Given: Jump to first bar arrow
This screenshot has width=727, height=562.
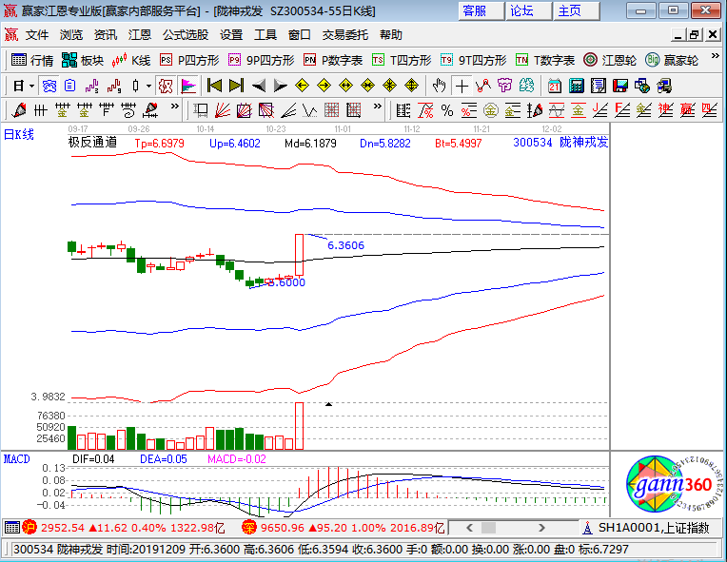Looking at the screenshot, I should pyautogui.click(x=214, y=86).
